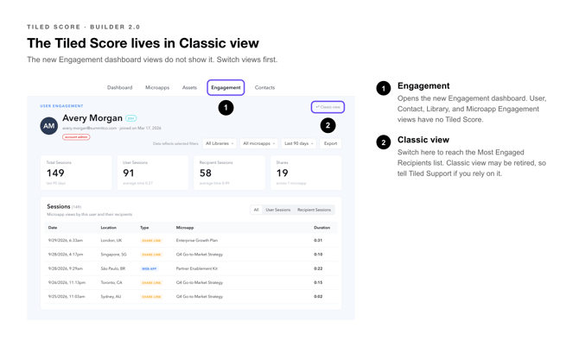The image size is (579, 347).
Task: Expand the All microapps filter
Action: click(x=259, y=143)
